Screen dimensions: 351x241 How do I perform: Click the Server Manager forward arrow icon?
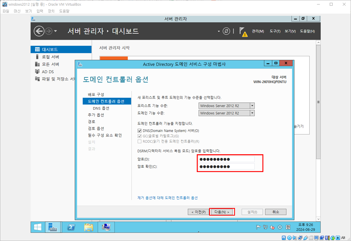(x=49, y=31)
